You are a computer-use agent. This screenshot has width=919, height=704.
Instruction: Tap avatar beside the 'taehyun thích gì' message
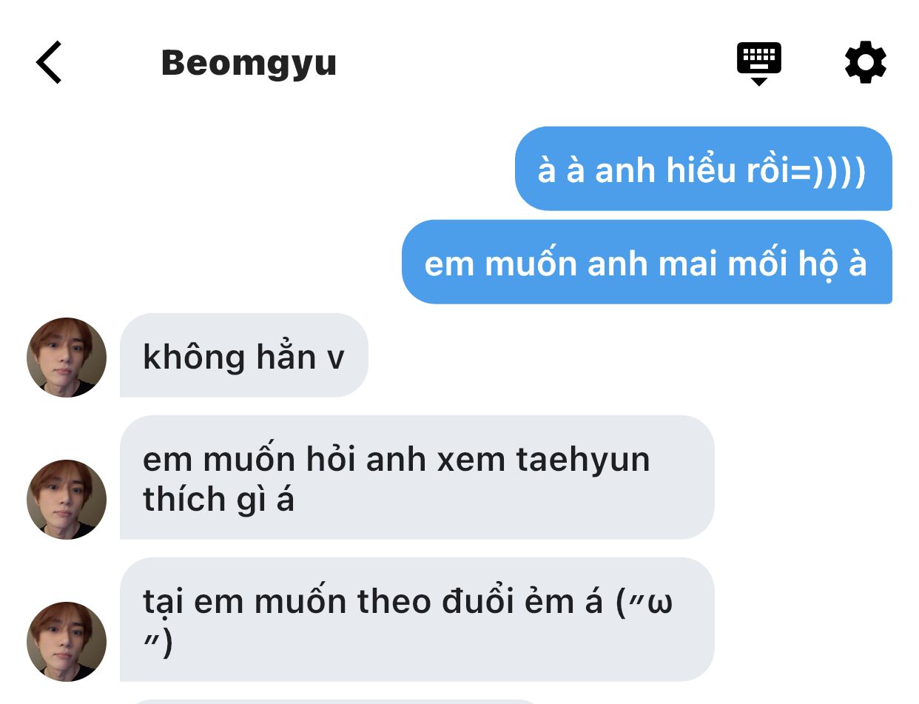pos(67,500)
